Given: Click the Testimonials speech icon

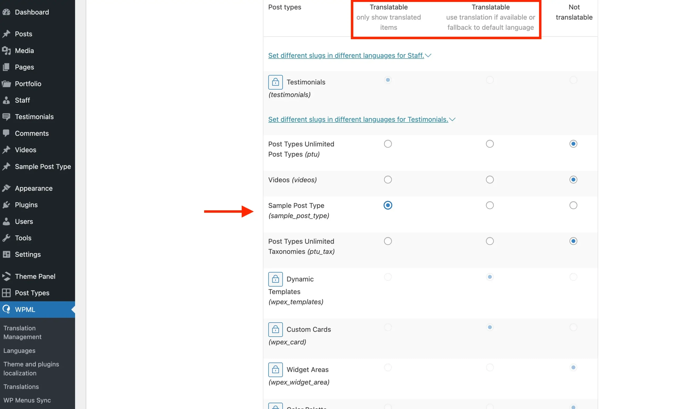Looking at the screenshot, I should point(6,117).
